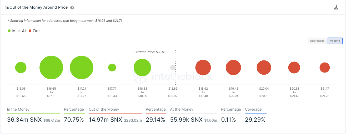Click the green bubble for $18.33 to $18.89
Screen dimensions: 346x134
142,68
